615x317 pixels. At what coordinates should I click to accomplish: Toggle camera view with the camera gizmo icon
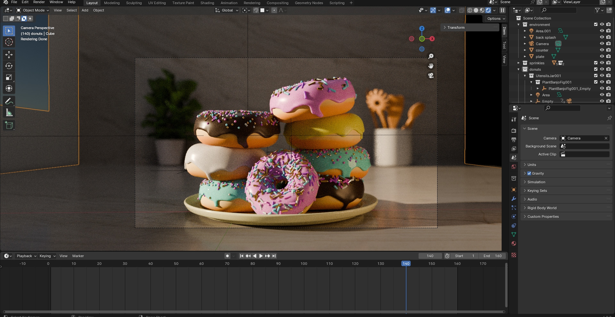click(x=431, y=75)
